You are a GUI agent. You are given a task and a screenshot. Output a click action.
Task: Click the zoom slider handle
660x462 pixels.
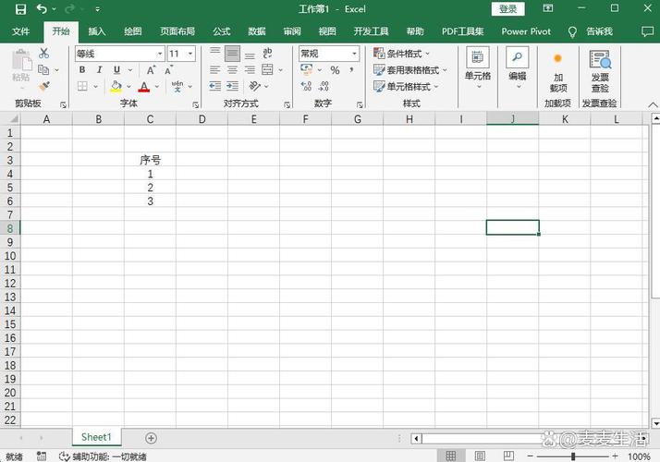click(573, 456)
